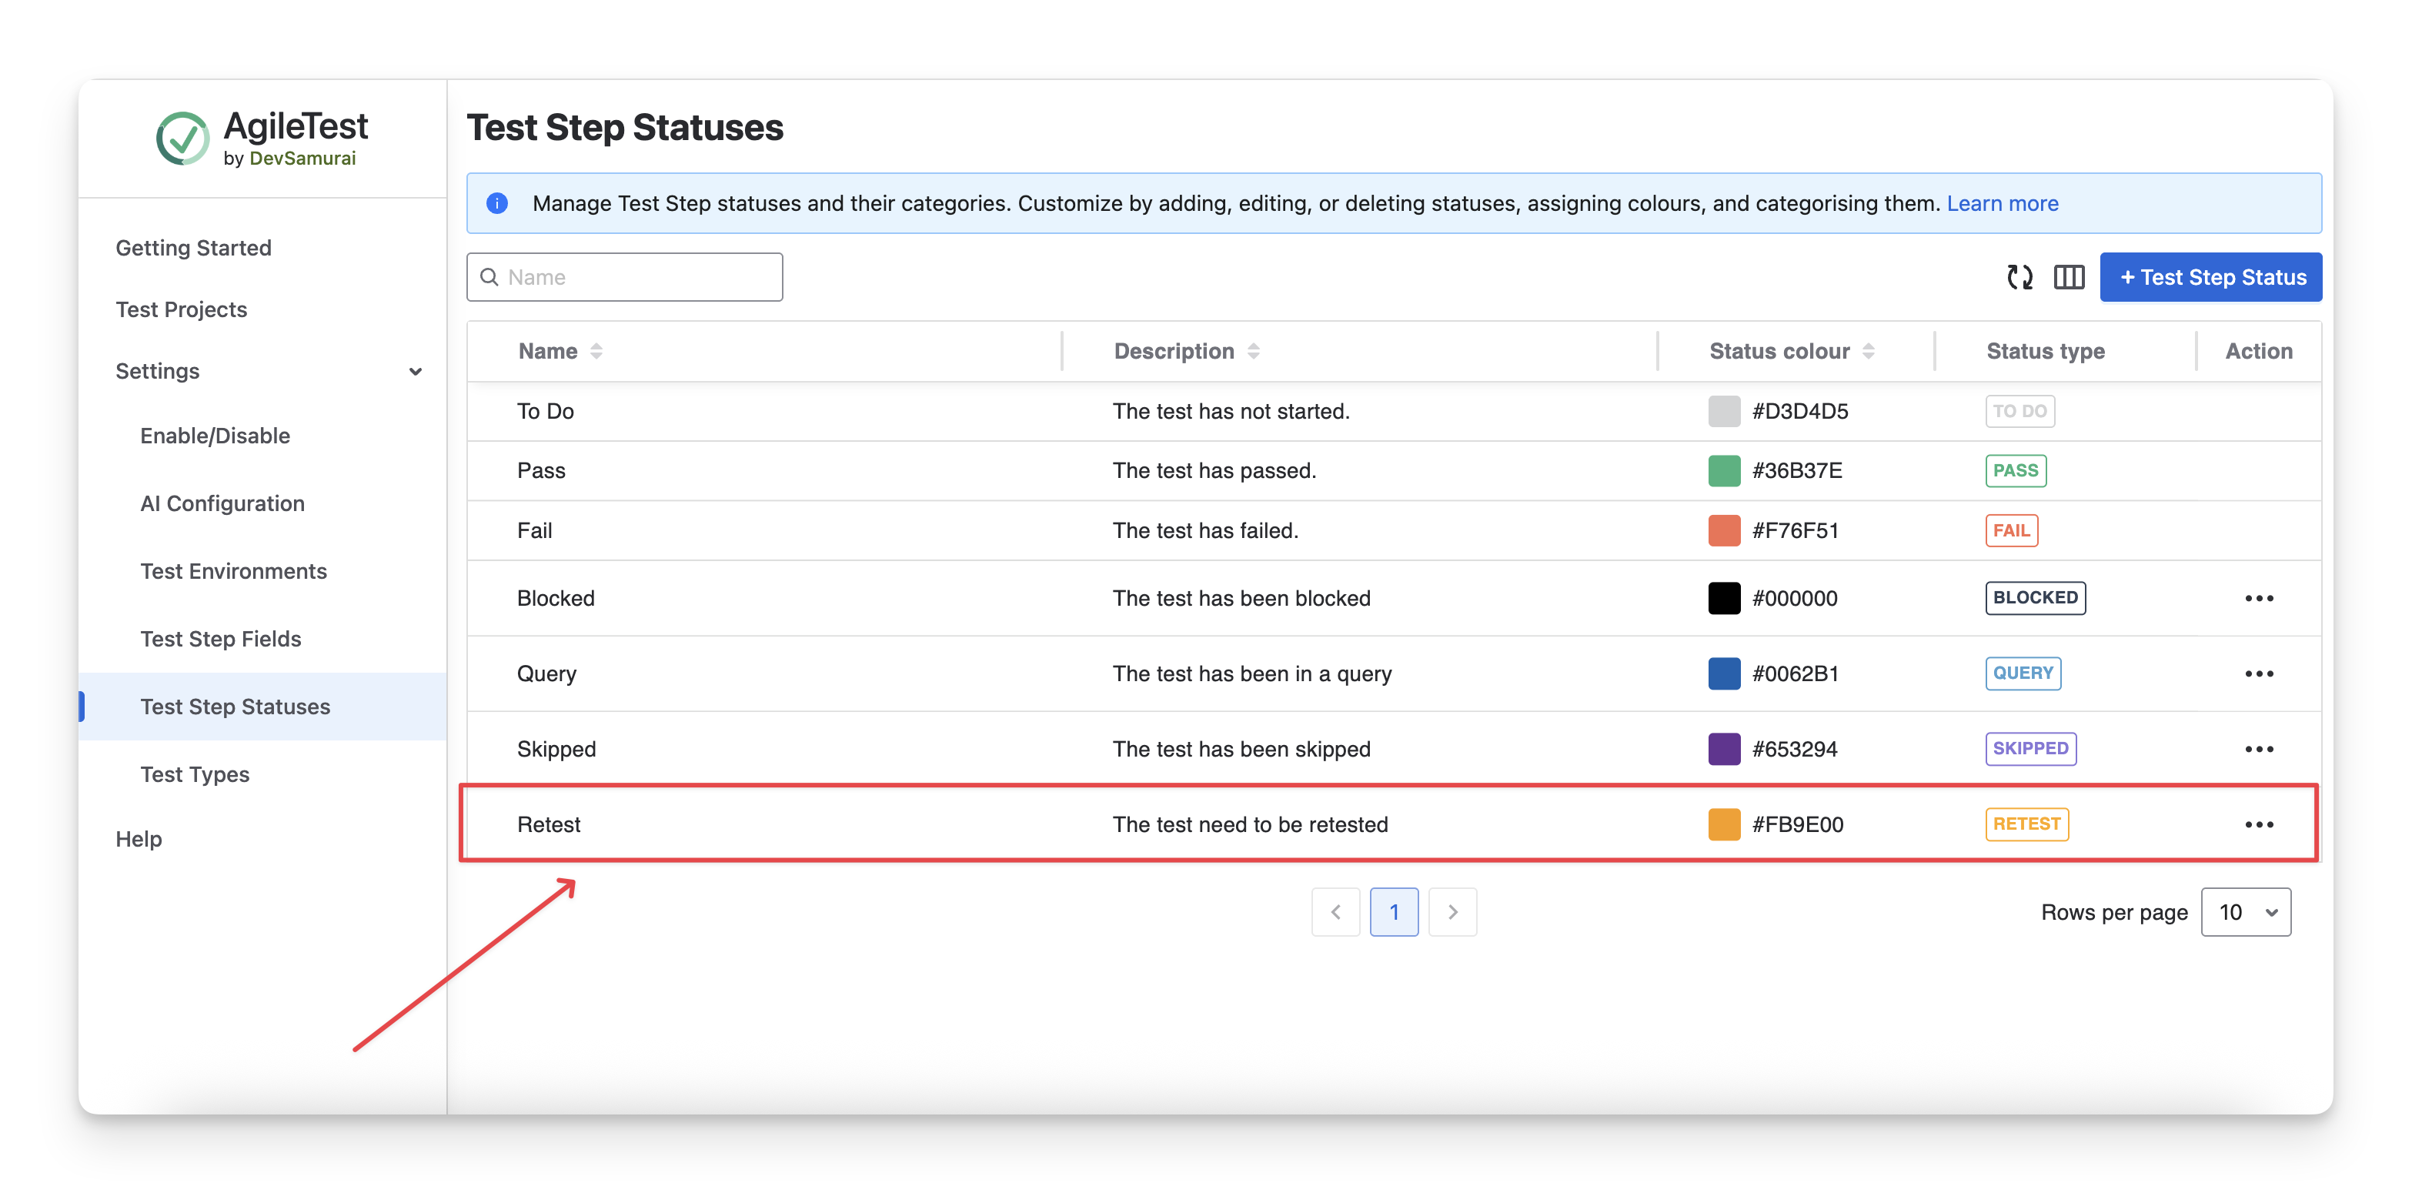Sort table by Status colour column
Viewport: 2412px width, 1193px height.
click(x=1868, y=351)
